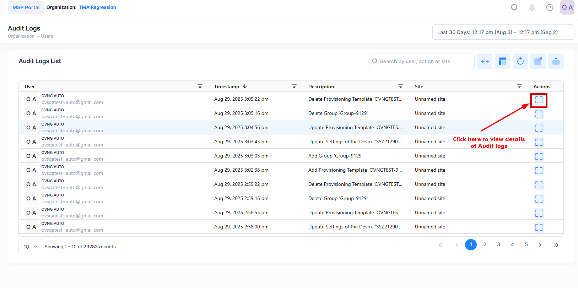Screen dimensions: 578x288
Task: Click the fit-columns width icon
Action: pos(485,61)
